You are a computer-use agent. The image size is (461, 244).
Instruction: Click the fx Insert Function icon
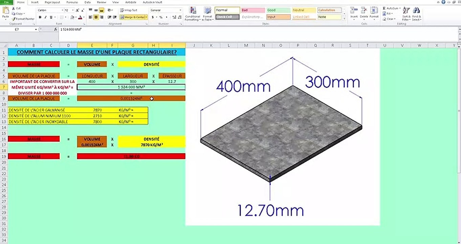pyautogui.click(x=56, y=29)
